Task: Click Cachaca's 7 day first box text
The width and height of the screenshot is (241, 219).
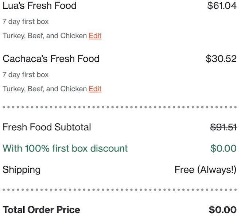Action: [x=26, y=74]
